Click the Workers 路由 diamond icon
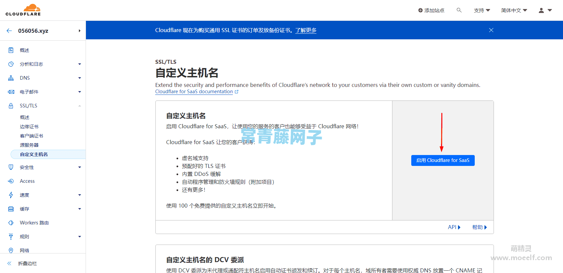Viewport: 563px width, 273px height. (11, 223)
